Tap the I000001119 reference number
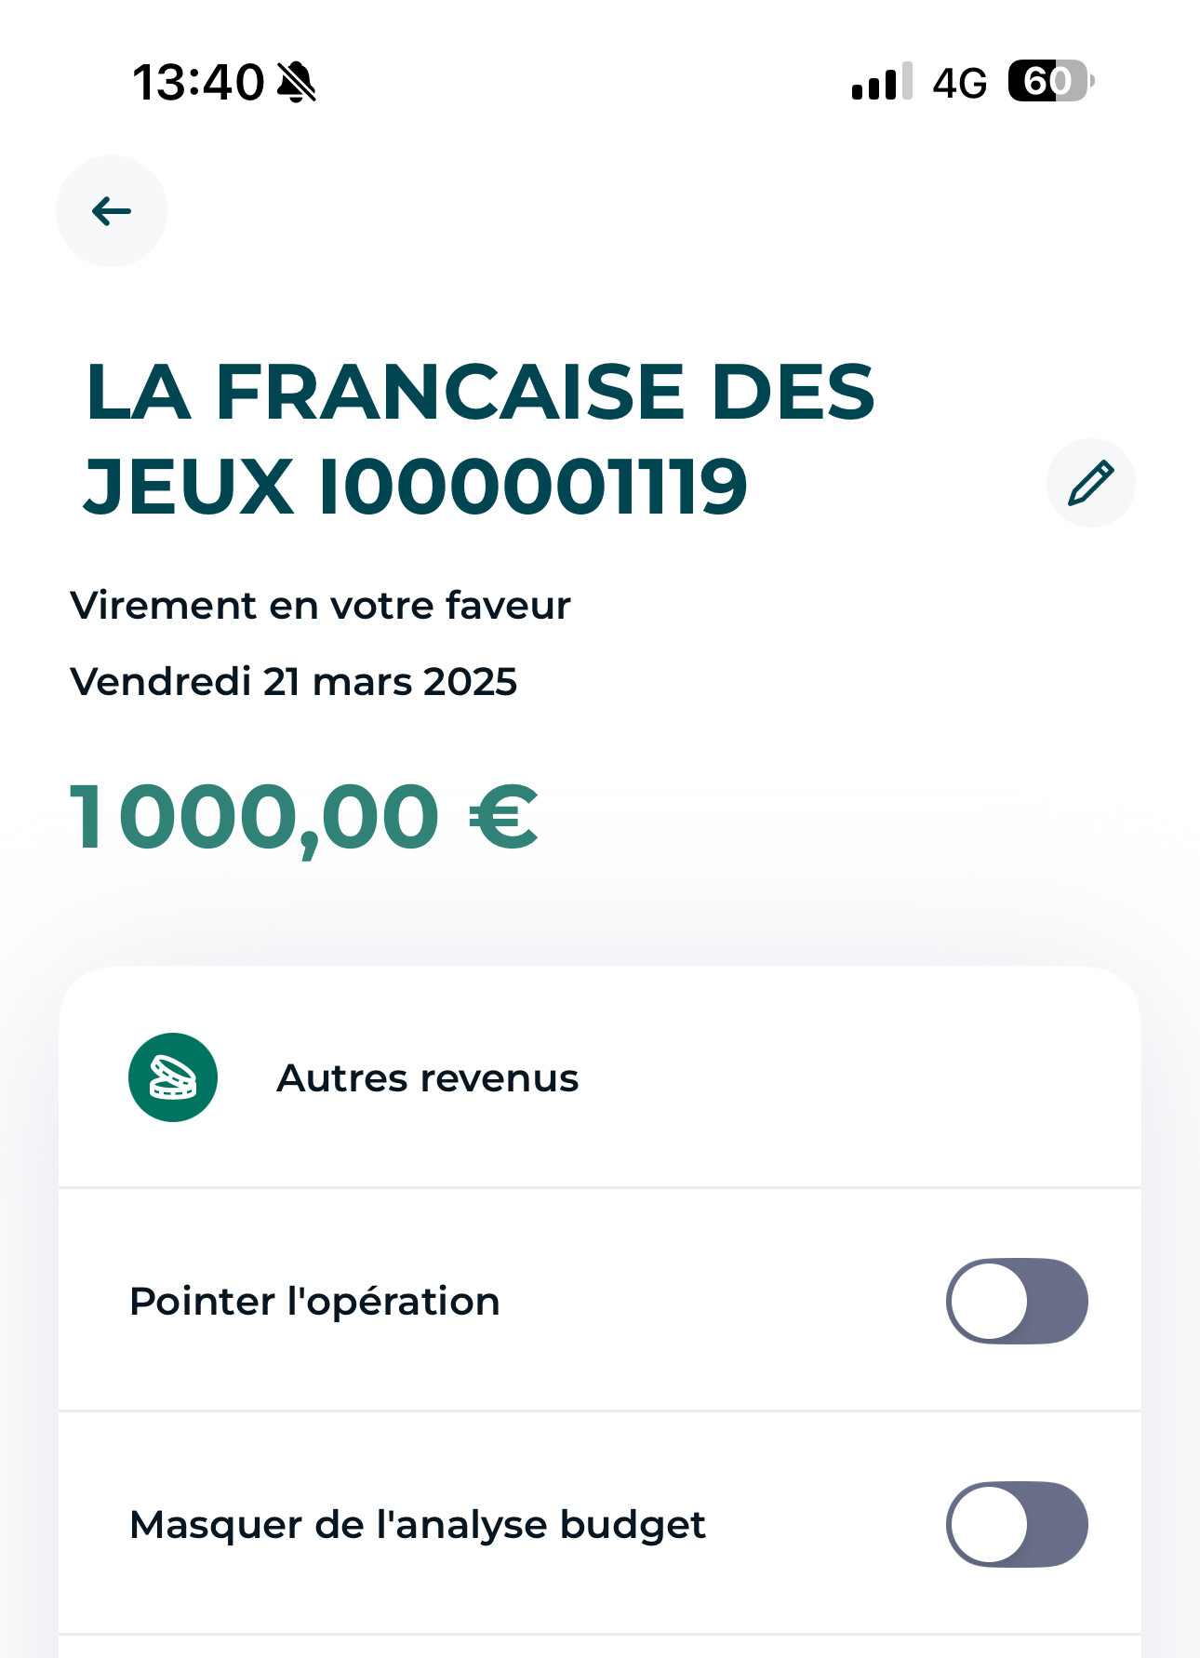1200x1658 pixels. [533, 486]
